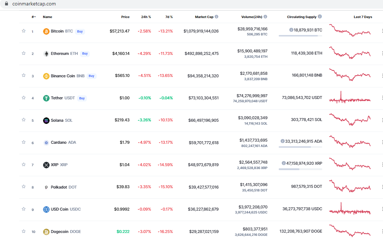
Task: Open Polkadot DOT coin page link
Action: click(64, 187)
